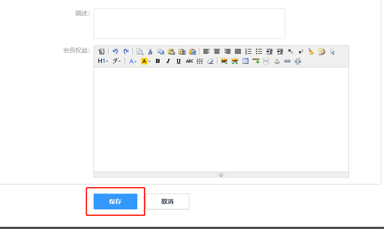Image resolution: width=384 pixels, height=229 pixels.
Task: Center align the text
Action: click(x=217, y=52)
